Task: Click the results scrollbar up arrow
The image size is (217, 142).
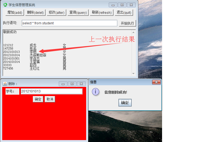Action: [x=133, y=32]
